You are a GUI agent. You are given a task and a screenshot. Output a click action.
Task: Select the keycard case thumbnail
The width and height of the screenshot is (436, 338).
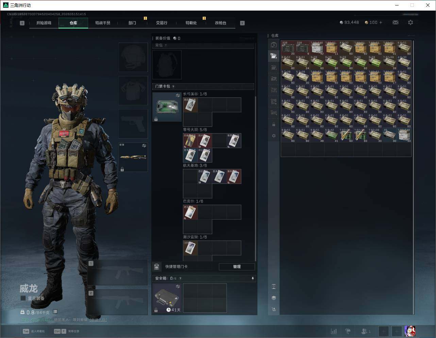pos(167,107)
